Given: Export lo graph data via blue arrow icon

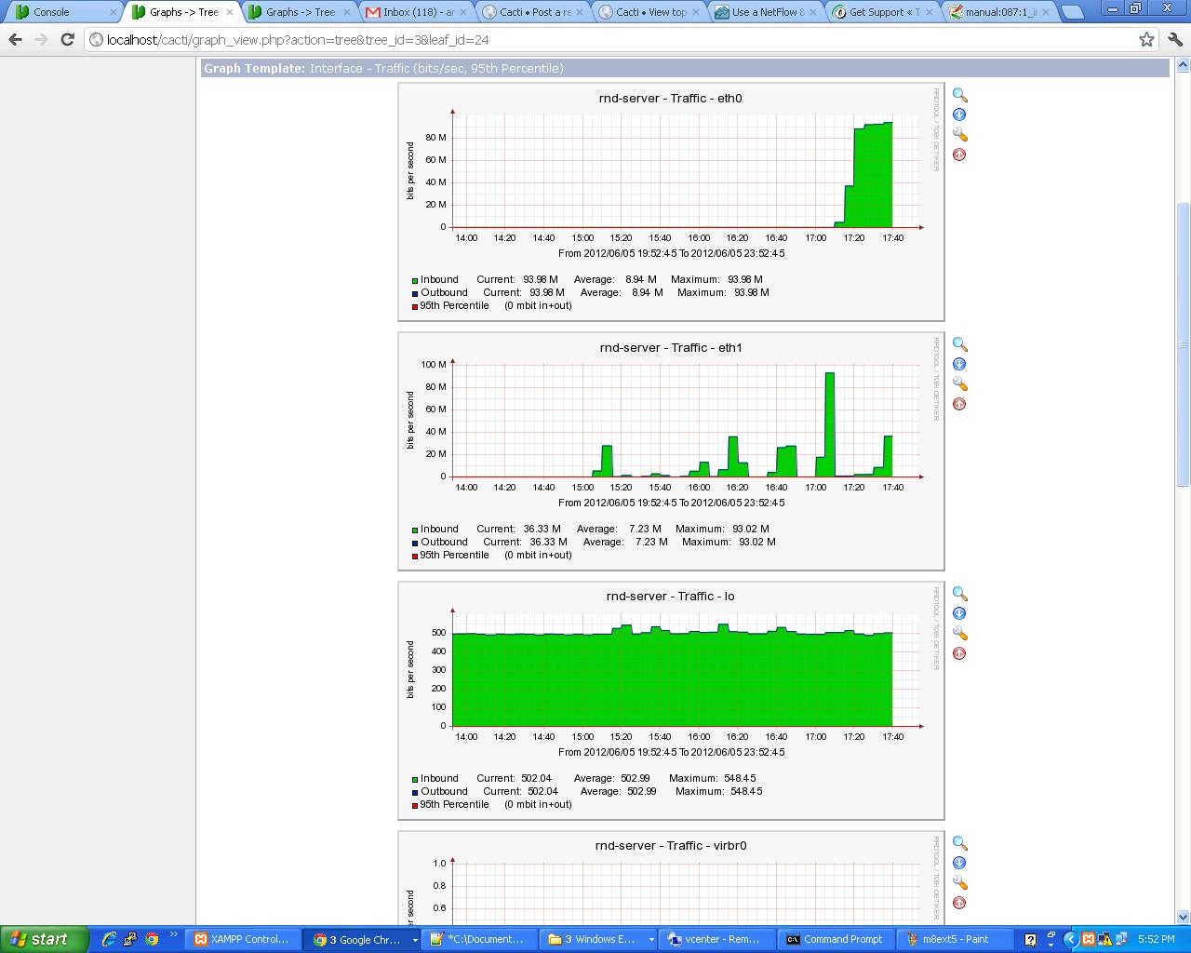Looking at the screenshot, I should (x=959, y=613).
